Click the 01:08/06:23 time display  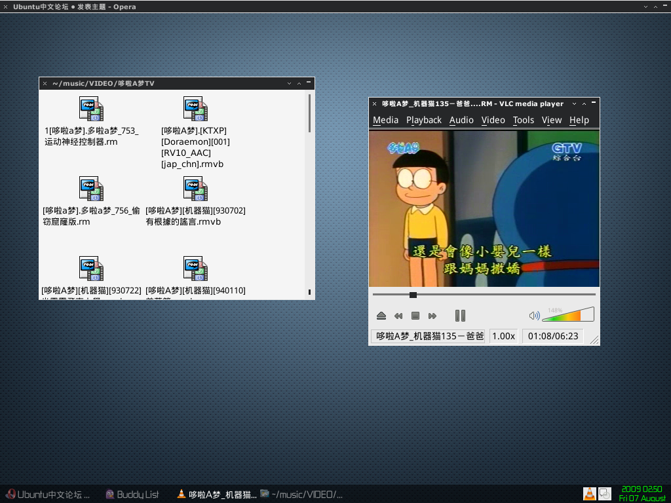553,336
